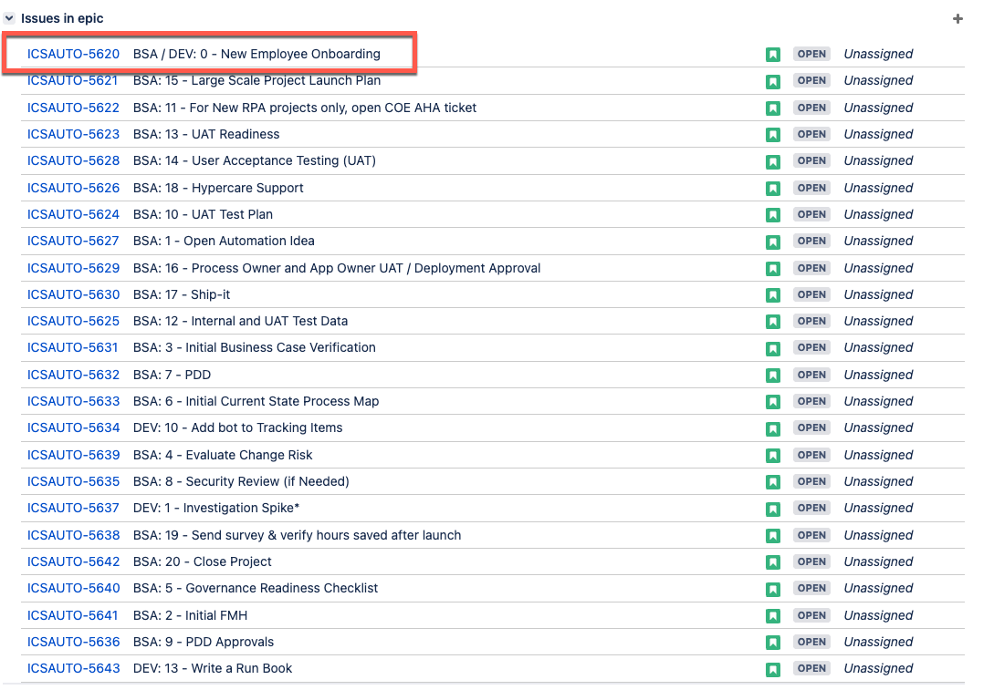Click OPEN status of ICSAUTO-5636

811,642
